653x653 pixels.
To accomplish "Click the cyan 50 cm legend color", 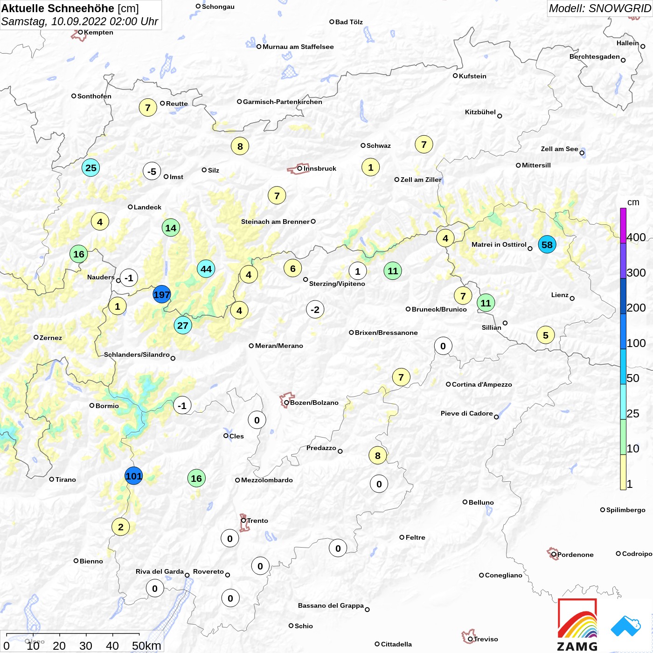I will coord(623,367).
